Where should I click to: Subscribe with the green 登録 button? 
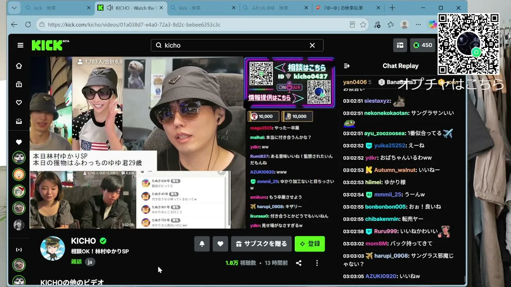coord(310,244)
